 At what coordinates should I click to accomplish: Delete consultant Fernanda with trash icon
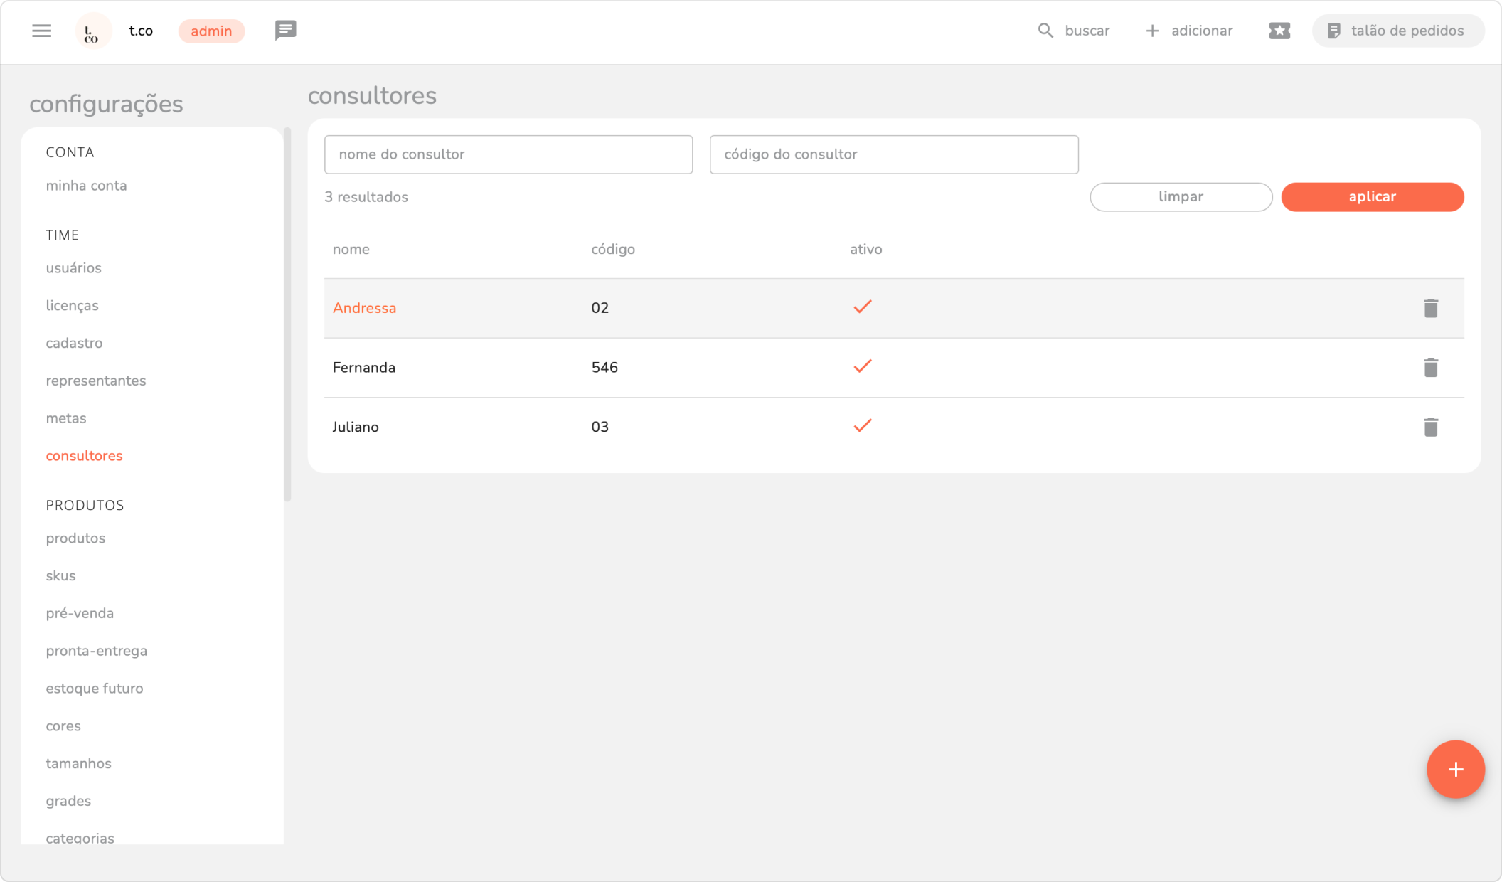pyautogui.click(x=1430, y=368)
